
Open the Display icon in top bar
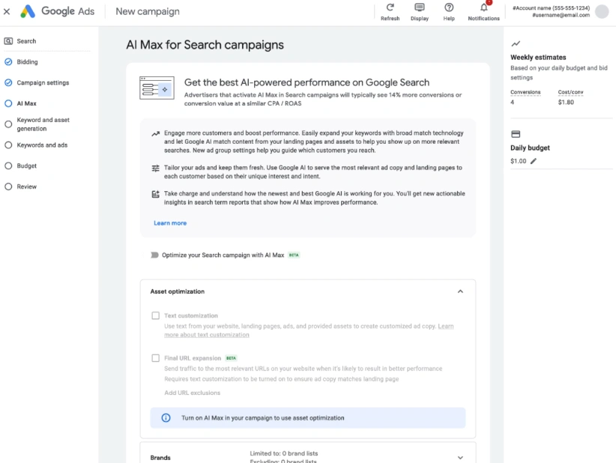coord(419,7)
